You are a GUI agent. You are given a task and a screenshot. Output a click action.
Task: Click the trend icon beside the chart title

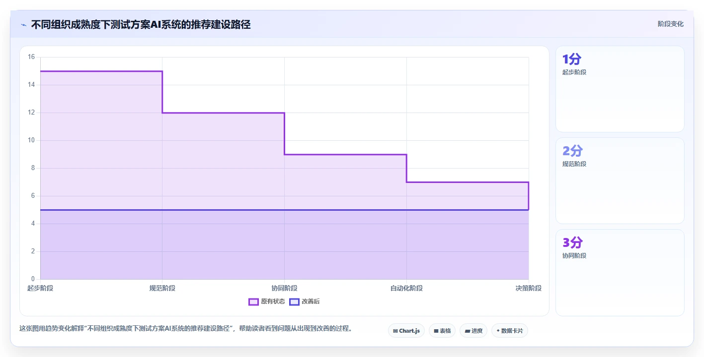(23, 25)
